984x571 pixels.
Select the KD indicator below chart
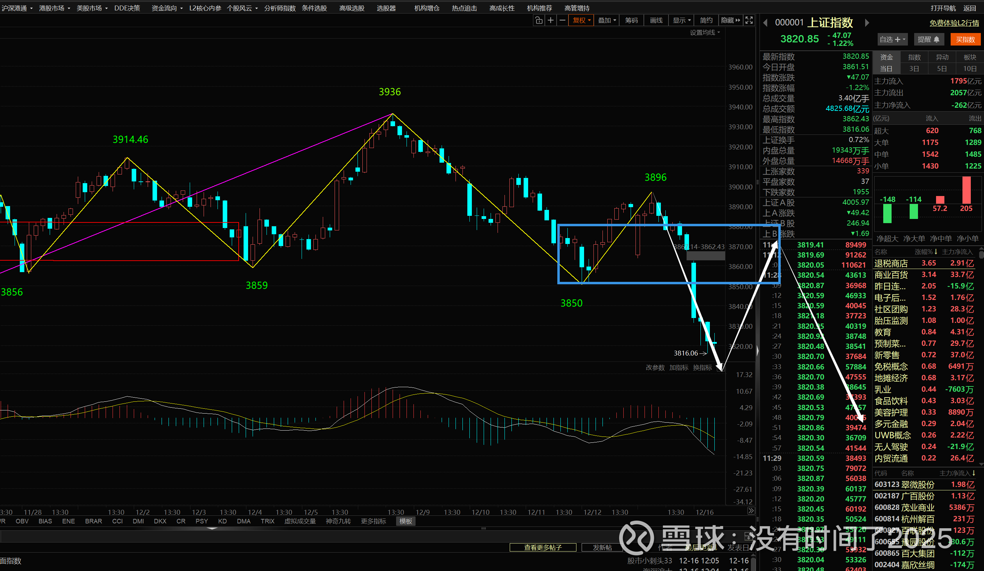pyautogui.click(x=222, y=521)
